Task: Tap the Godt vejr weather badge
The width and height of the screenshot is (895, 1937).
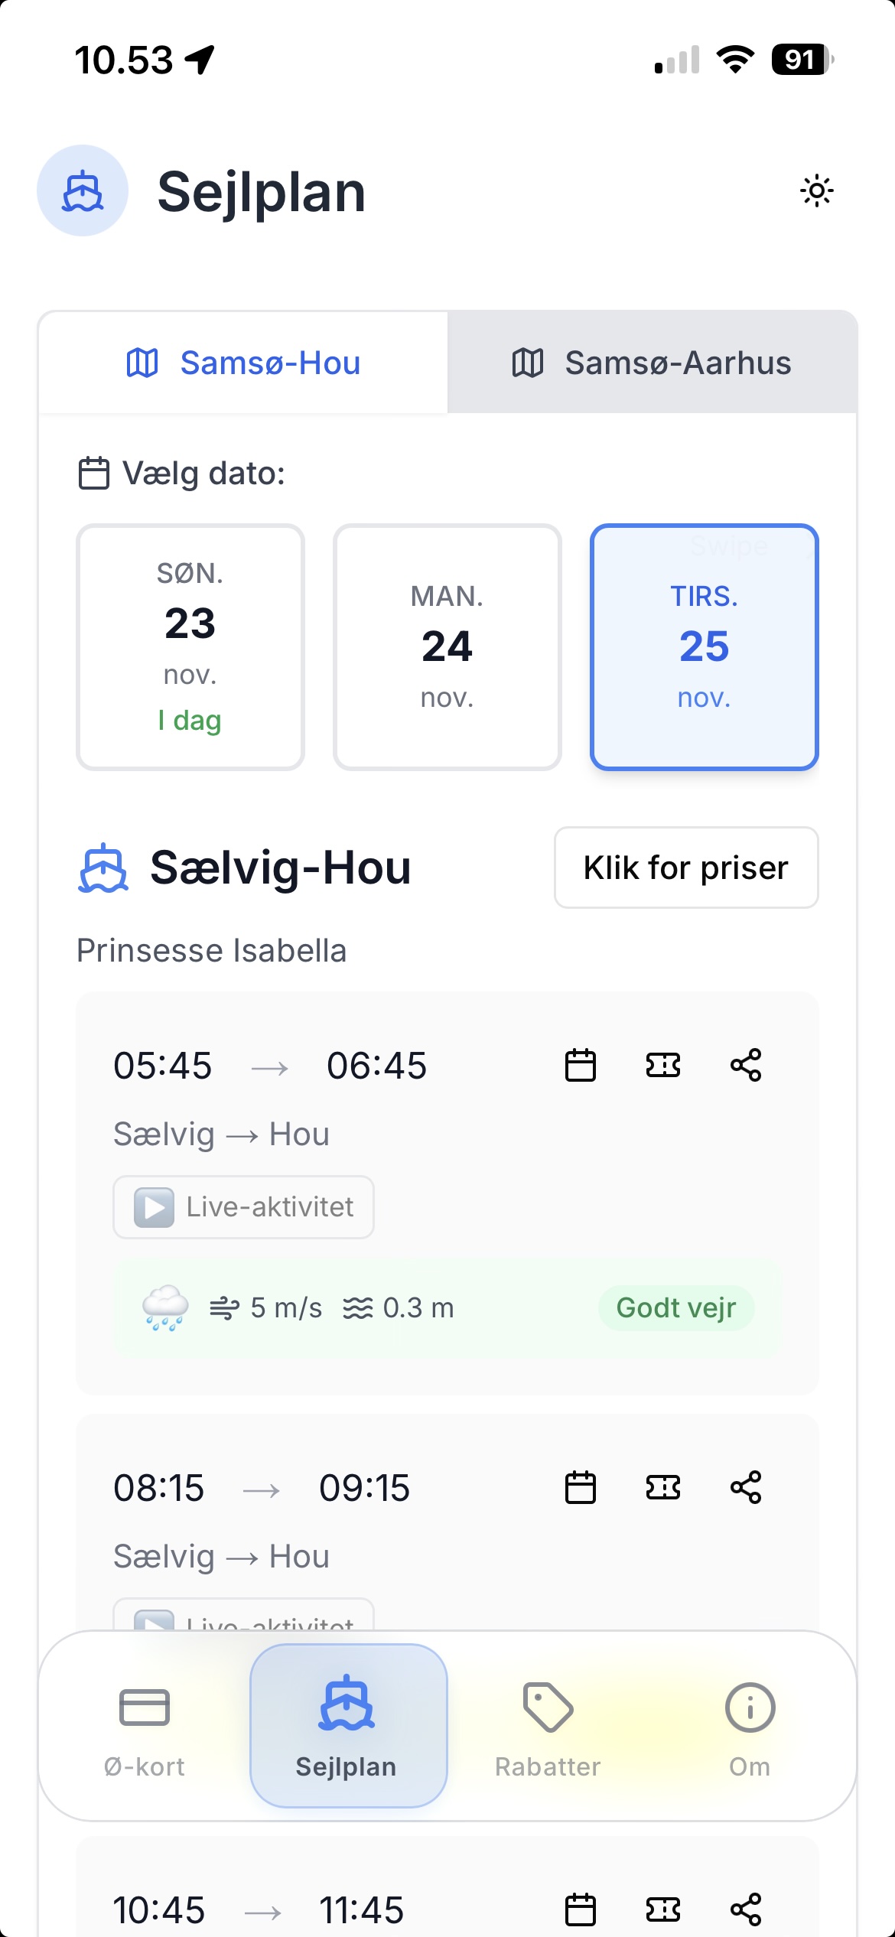Action: 676,1308
